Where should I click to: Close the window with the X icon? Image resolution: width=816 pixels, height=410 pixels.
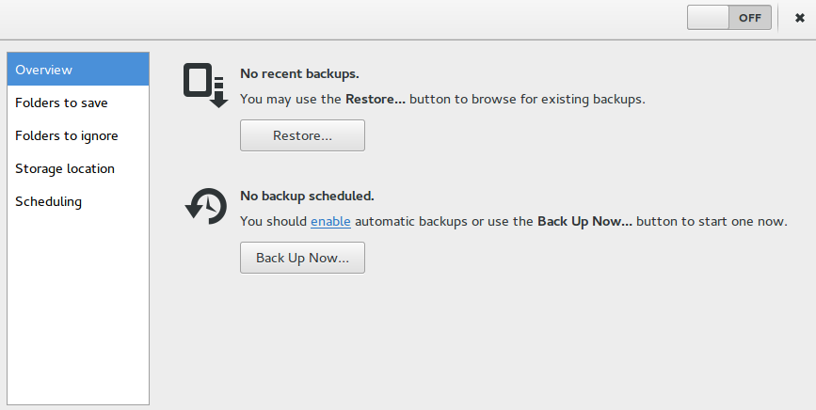[x=800, y=18]
